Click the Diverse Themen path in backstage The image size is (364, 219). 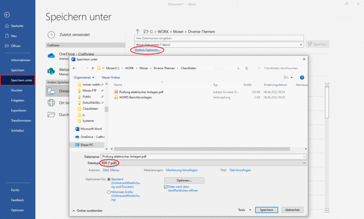(201, 32)
